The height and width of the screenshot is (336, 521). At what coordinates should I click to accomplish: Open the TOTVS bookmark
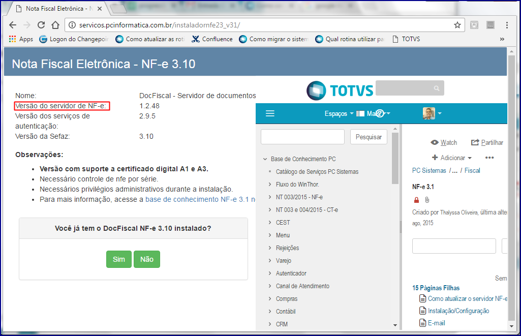406,39
